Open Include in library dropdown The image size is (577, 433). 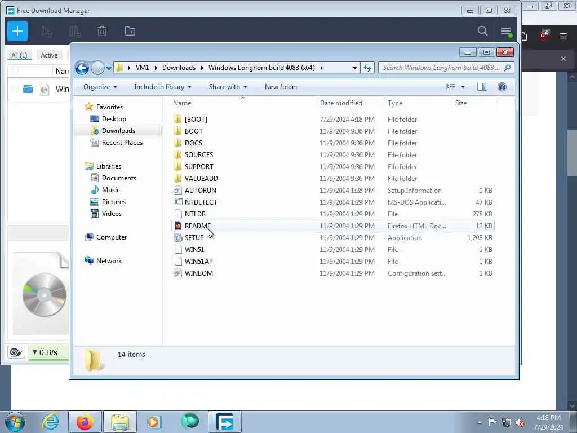tap(163, 87)
